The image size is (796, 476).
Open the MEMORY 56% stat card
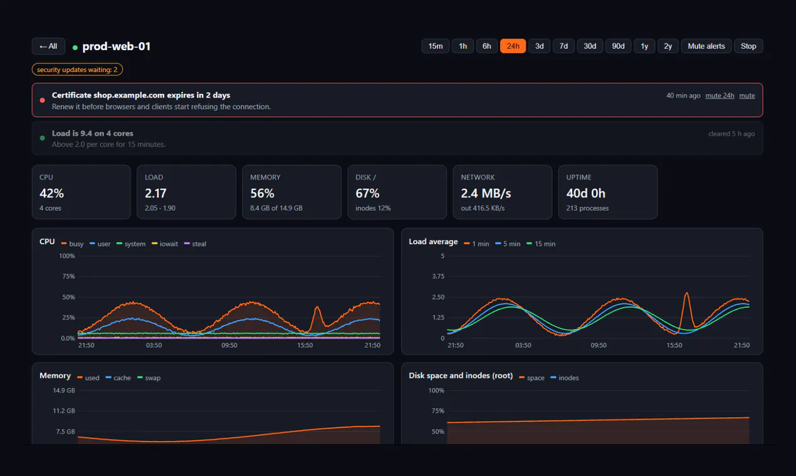click(x=292, y=192)
